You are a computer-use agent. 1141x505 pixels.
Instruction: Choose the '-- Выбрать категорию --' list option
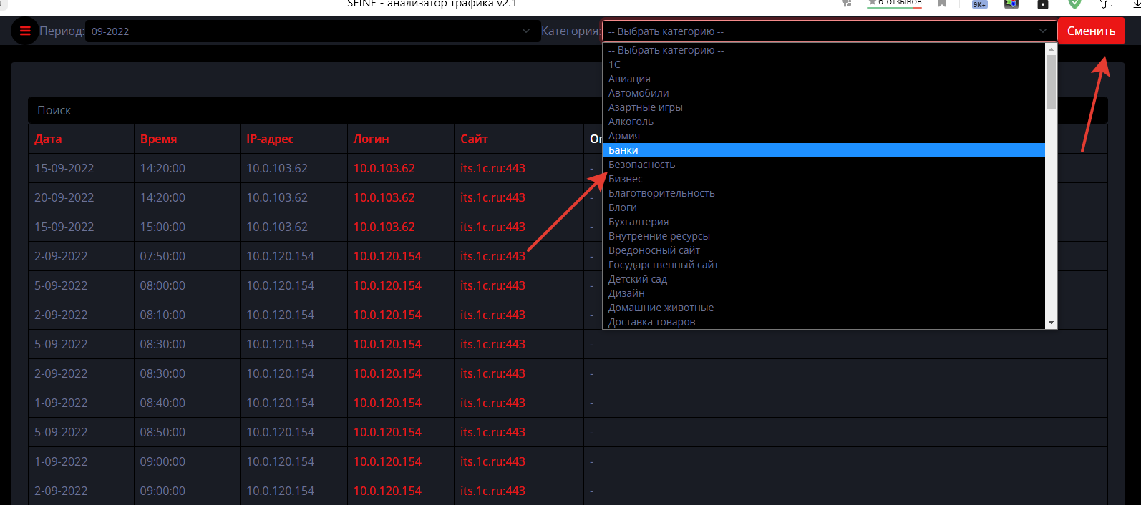(824, 50)
